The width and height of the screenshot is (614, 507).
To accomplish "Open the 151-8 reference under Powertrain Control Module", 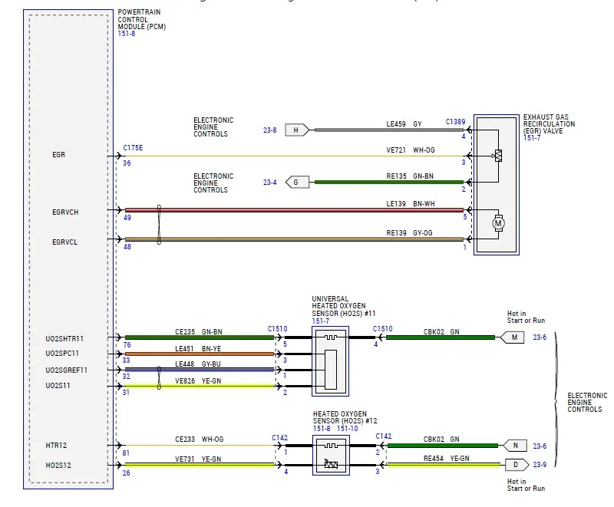I will (x=127, y=34).
